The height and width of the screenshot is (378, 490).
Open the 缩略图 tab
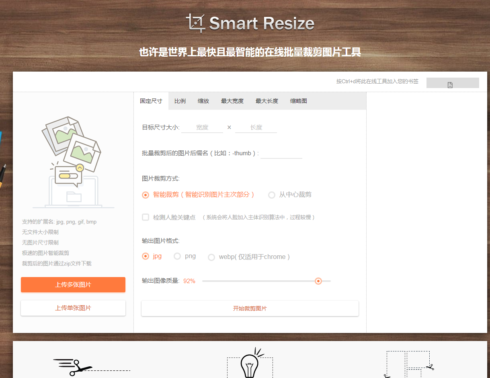pyautogui.click(x=299, y=101)
